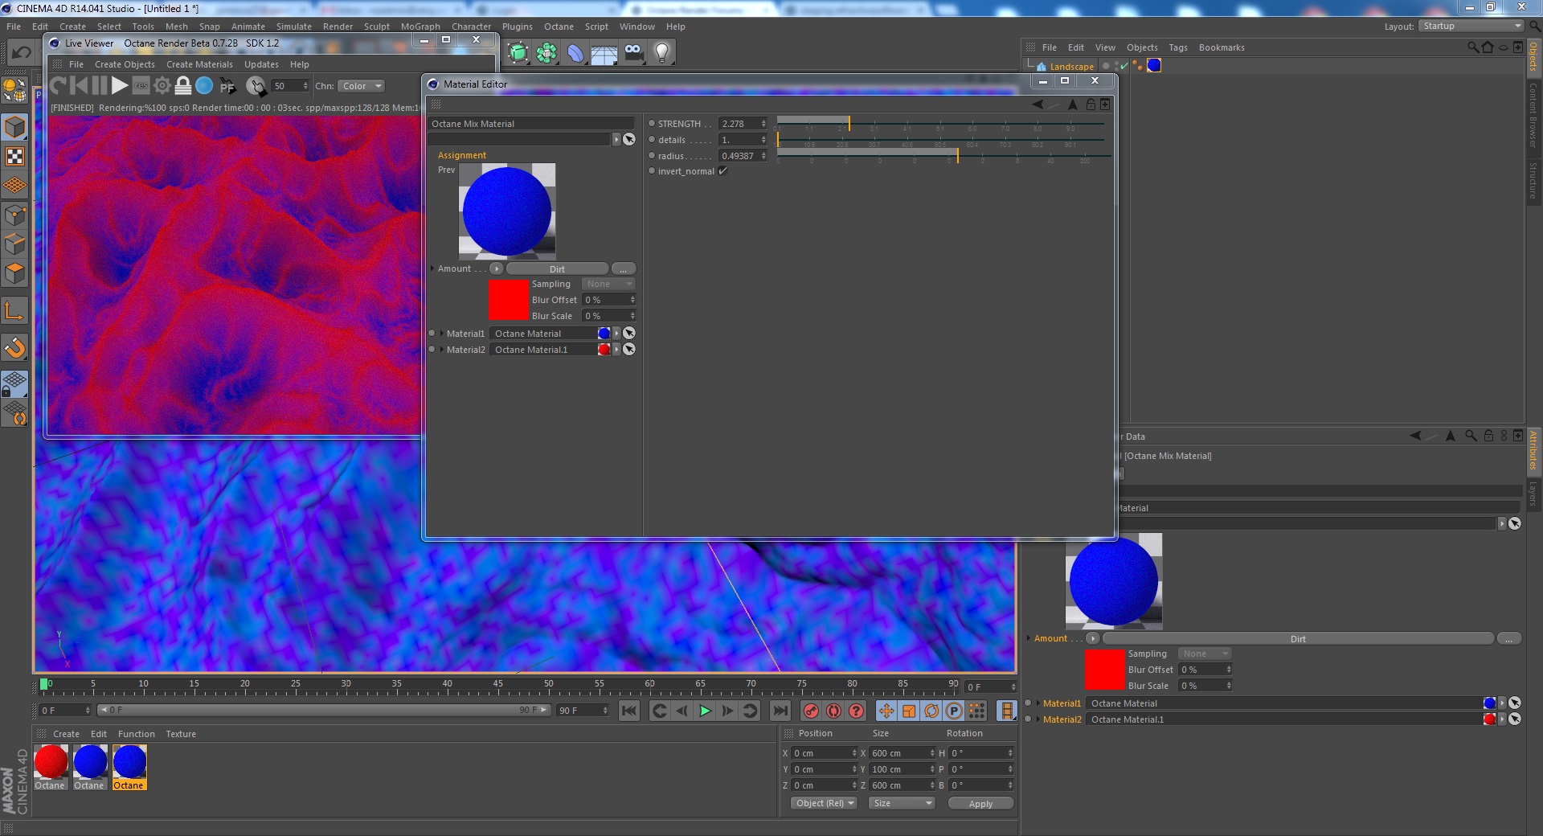Activate the PF pick focus tool
The height and width of the screenshot is (836, 1543).
point(228,86)
